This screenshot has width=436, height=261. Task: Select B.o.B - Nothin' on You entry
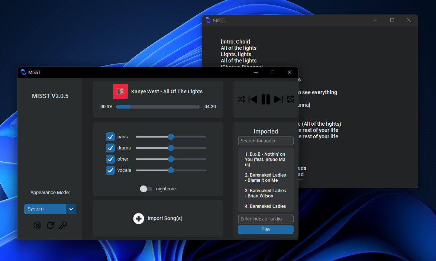click(265, 159)
